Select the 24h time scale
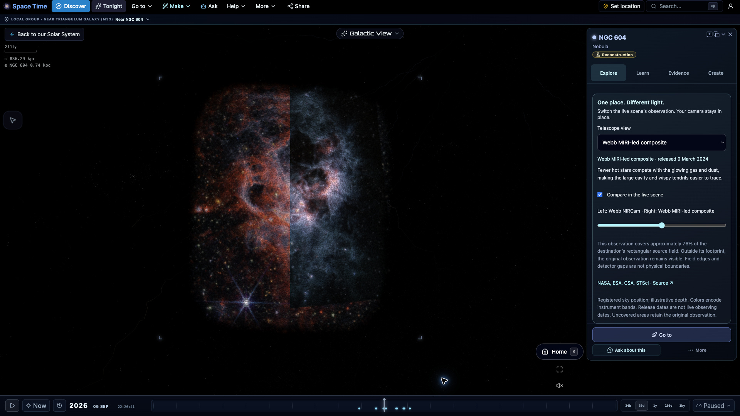The image size is (740, 416). tap(628, 406)
